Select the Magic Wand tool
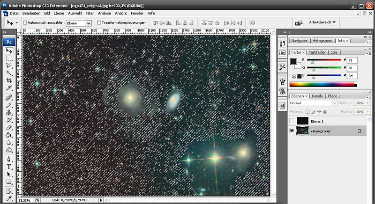 tap(9, 73)
